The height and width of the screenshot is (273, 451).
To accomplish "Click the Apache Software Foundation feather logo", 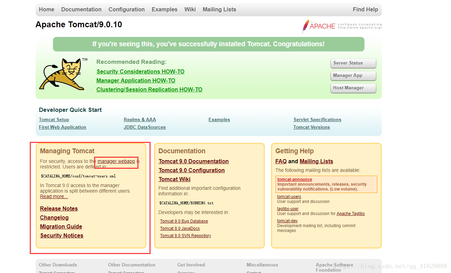I will [x=342, y=26].
